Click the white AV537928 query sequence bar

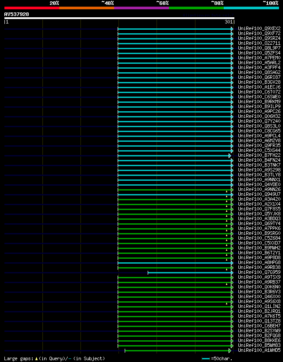pos(119,18)
